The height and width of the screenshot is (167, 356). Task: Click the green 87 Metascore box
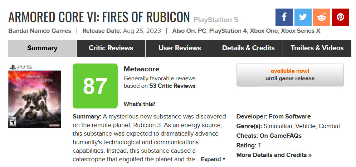[95, 86]
